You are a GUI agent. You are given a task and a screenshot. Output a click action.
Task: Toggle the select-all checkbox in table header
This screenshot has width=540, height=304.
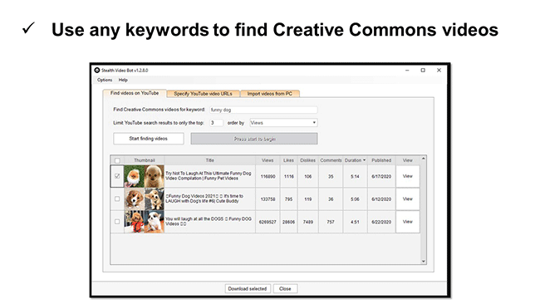pyautogui.click(x=117, y=160)
